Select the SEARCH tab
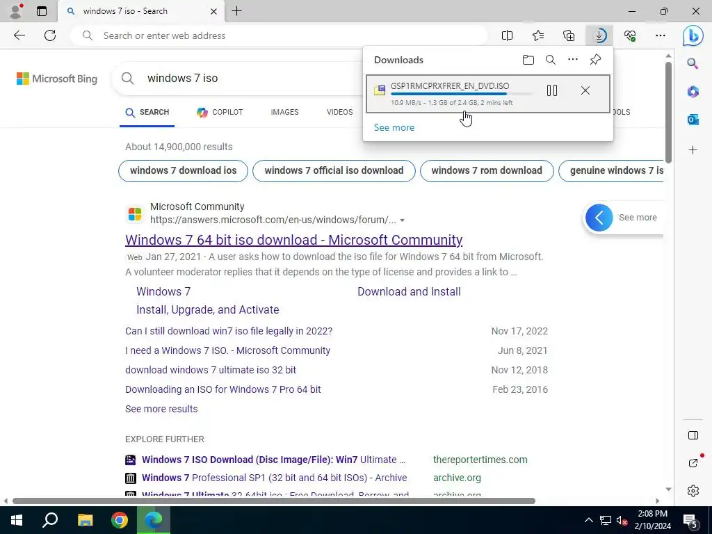This screenshot has height=534, width=712. click(147, 112)
